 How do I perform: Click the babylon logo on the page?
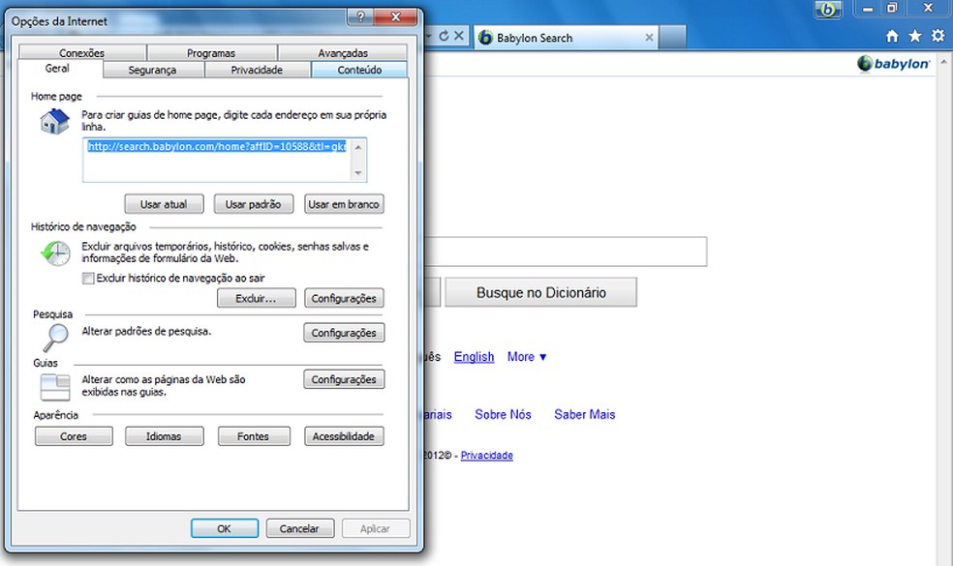(x=893, y=63)
